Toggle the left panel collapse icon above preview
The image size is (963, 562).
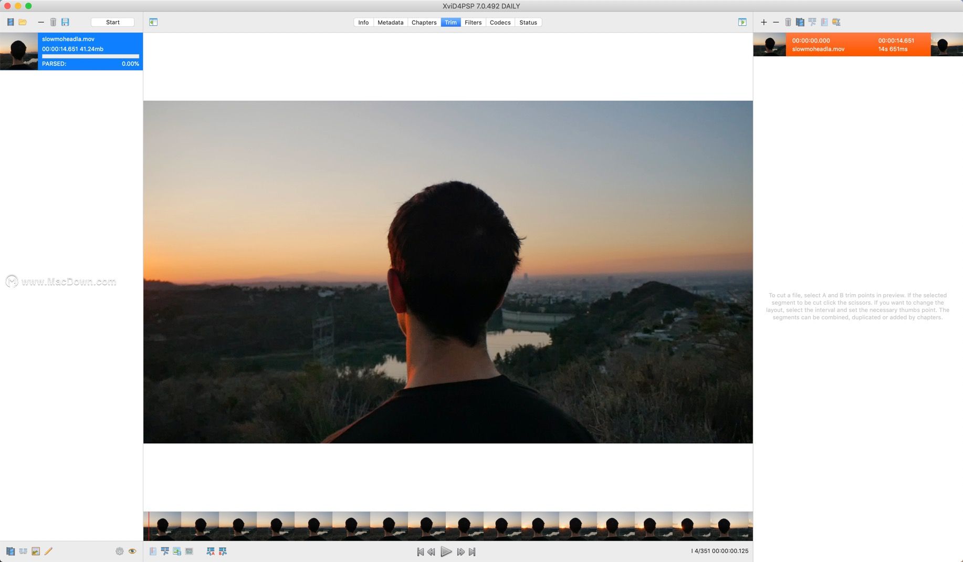click(x=153, y=22)
